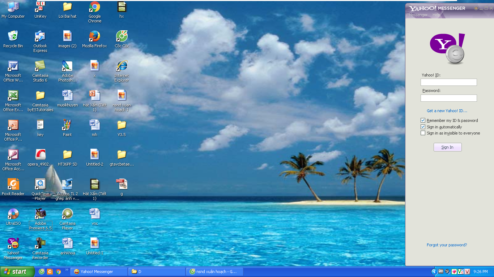Select the Internet Explorer desktop icon
The image size is (494, 277).
click(122, 71)
